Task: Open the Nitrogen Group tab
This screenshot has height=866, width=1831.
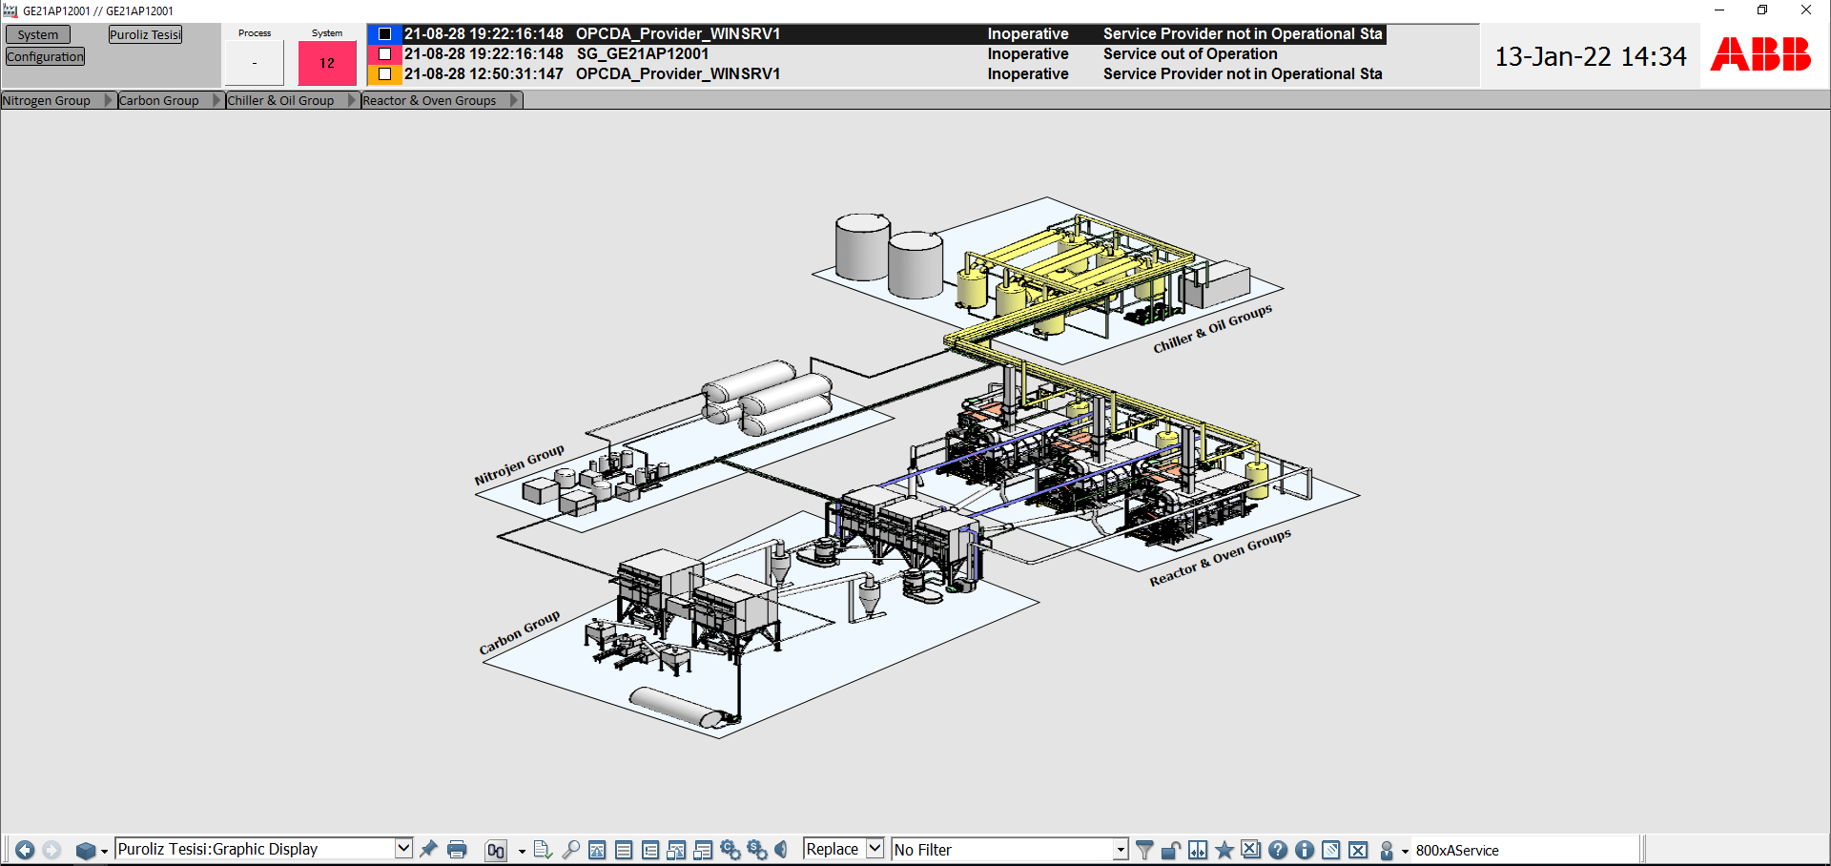Action: click(47, 100)
